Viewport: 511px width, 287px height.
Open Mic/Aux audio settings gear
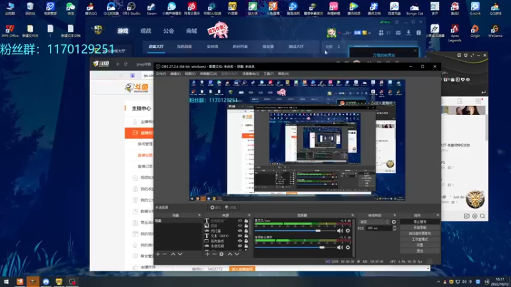click(x=347, y=230)
